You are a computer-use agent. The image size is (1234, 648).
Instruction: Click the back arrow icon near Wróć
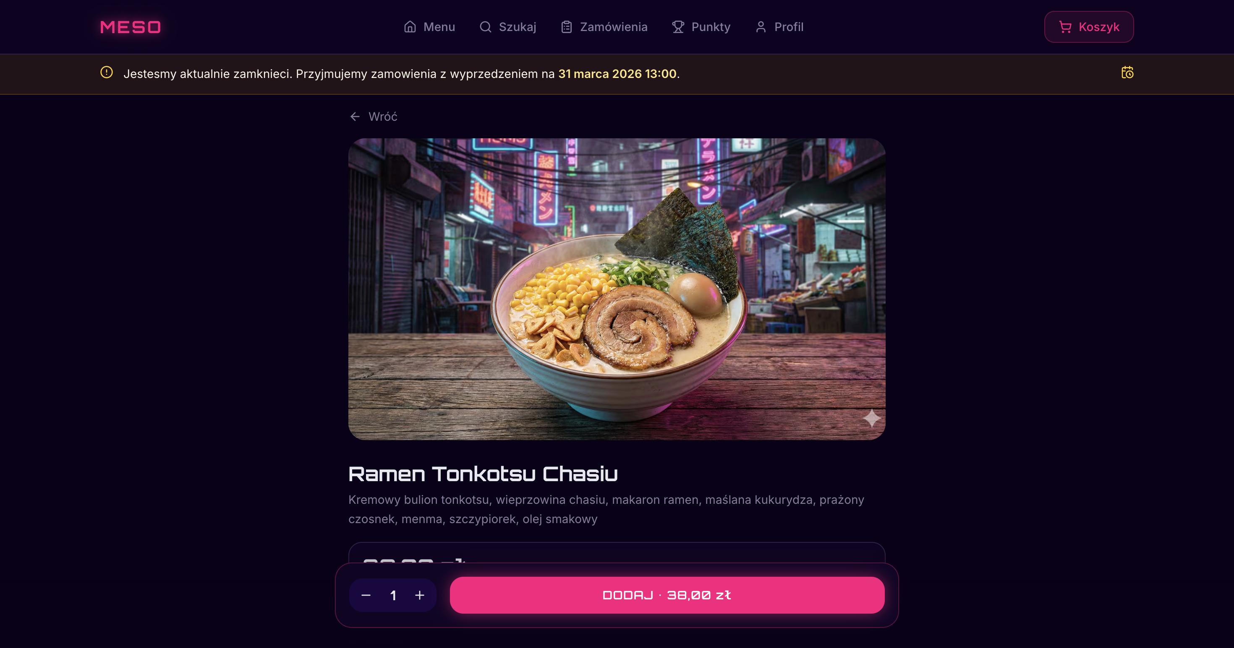(355, 117)
